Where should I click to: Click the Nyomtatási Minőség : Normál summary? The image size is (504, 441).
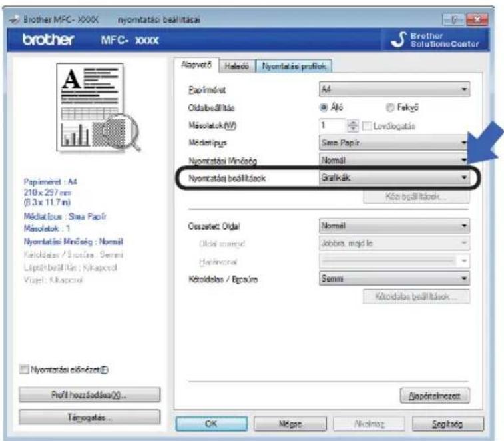(73, 242)
